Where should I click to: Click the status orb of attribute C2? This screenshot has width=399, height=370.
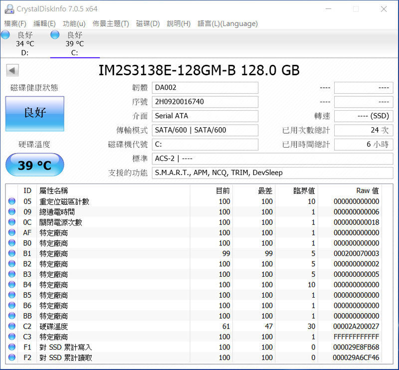(x=12, y=326)
